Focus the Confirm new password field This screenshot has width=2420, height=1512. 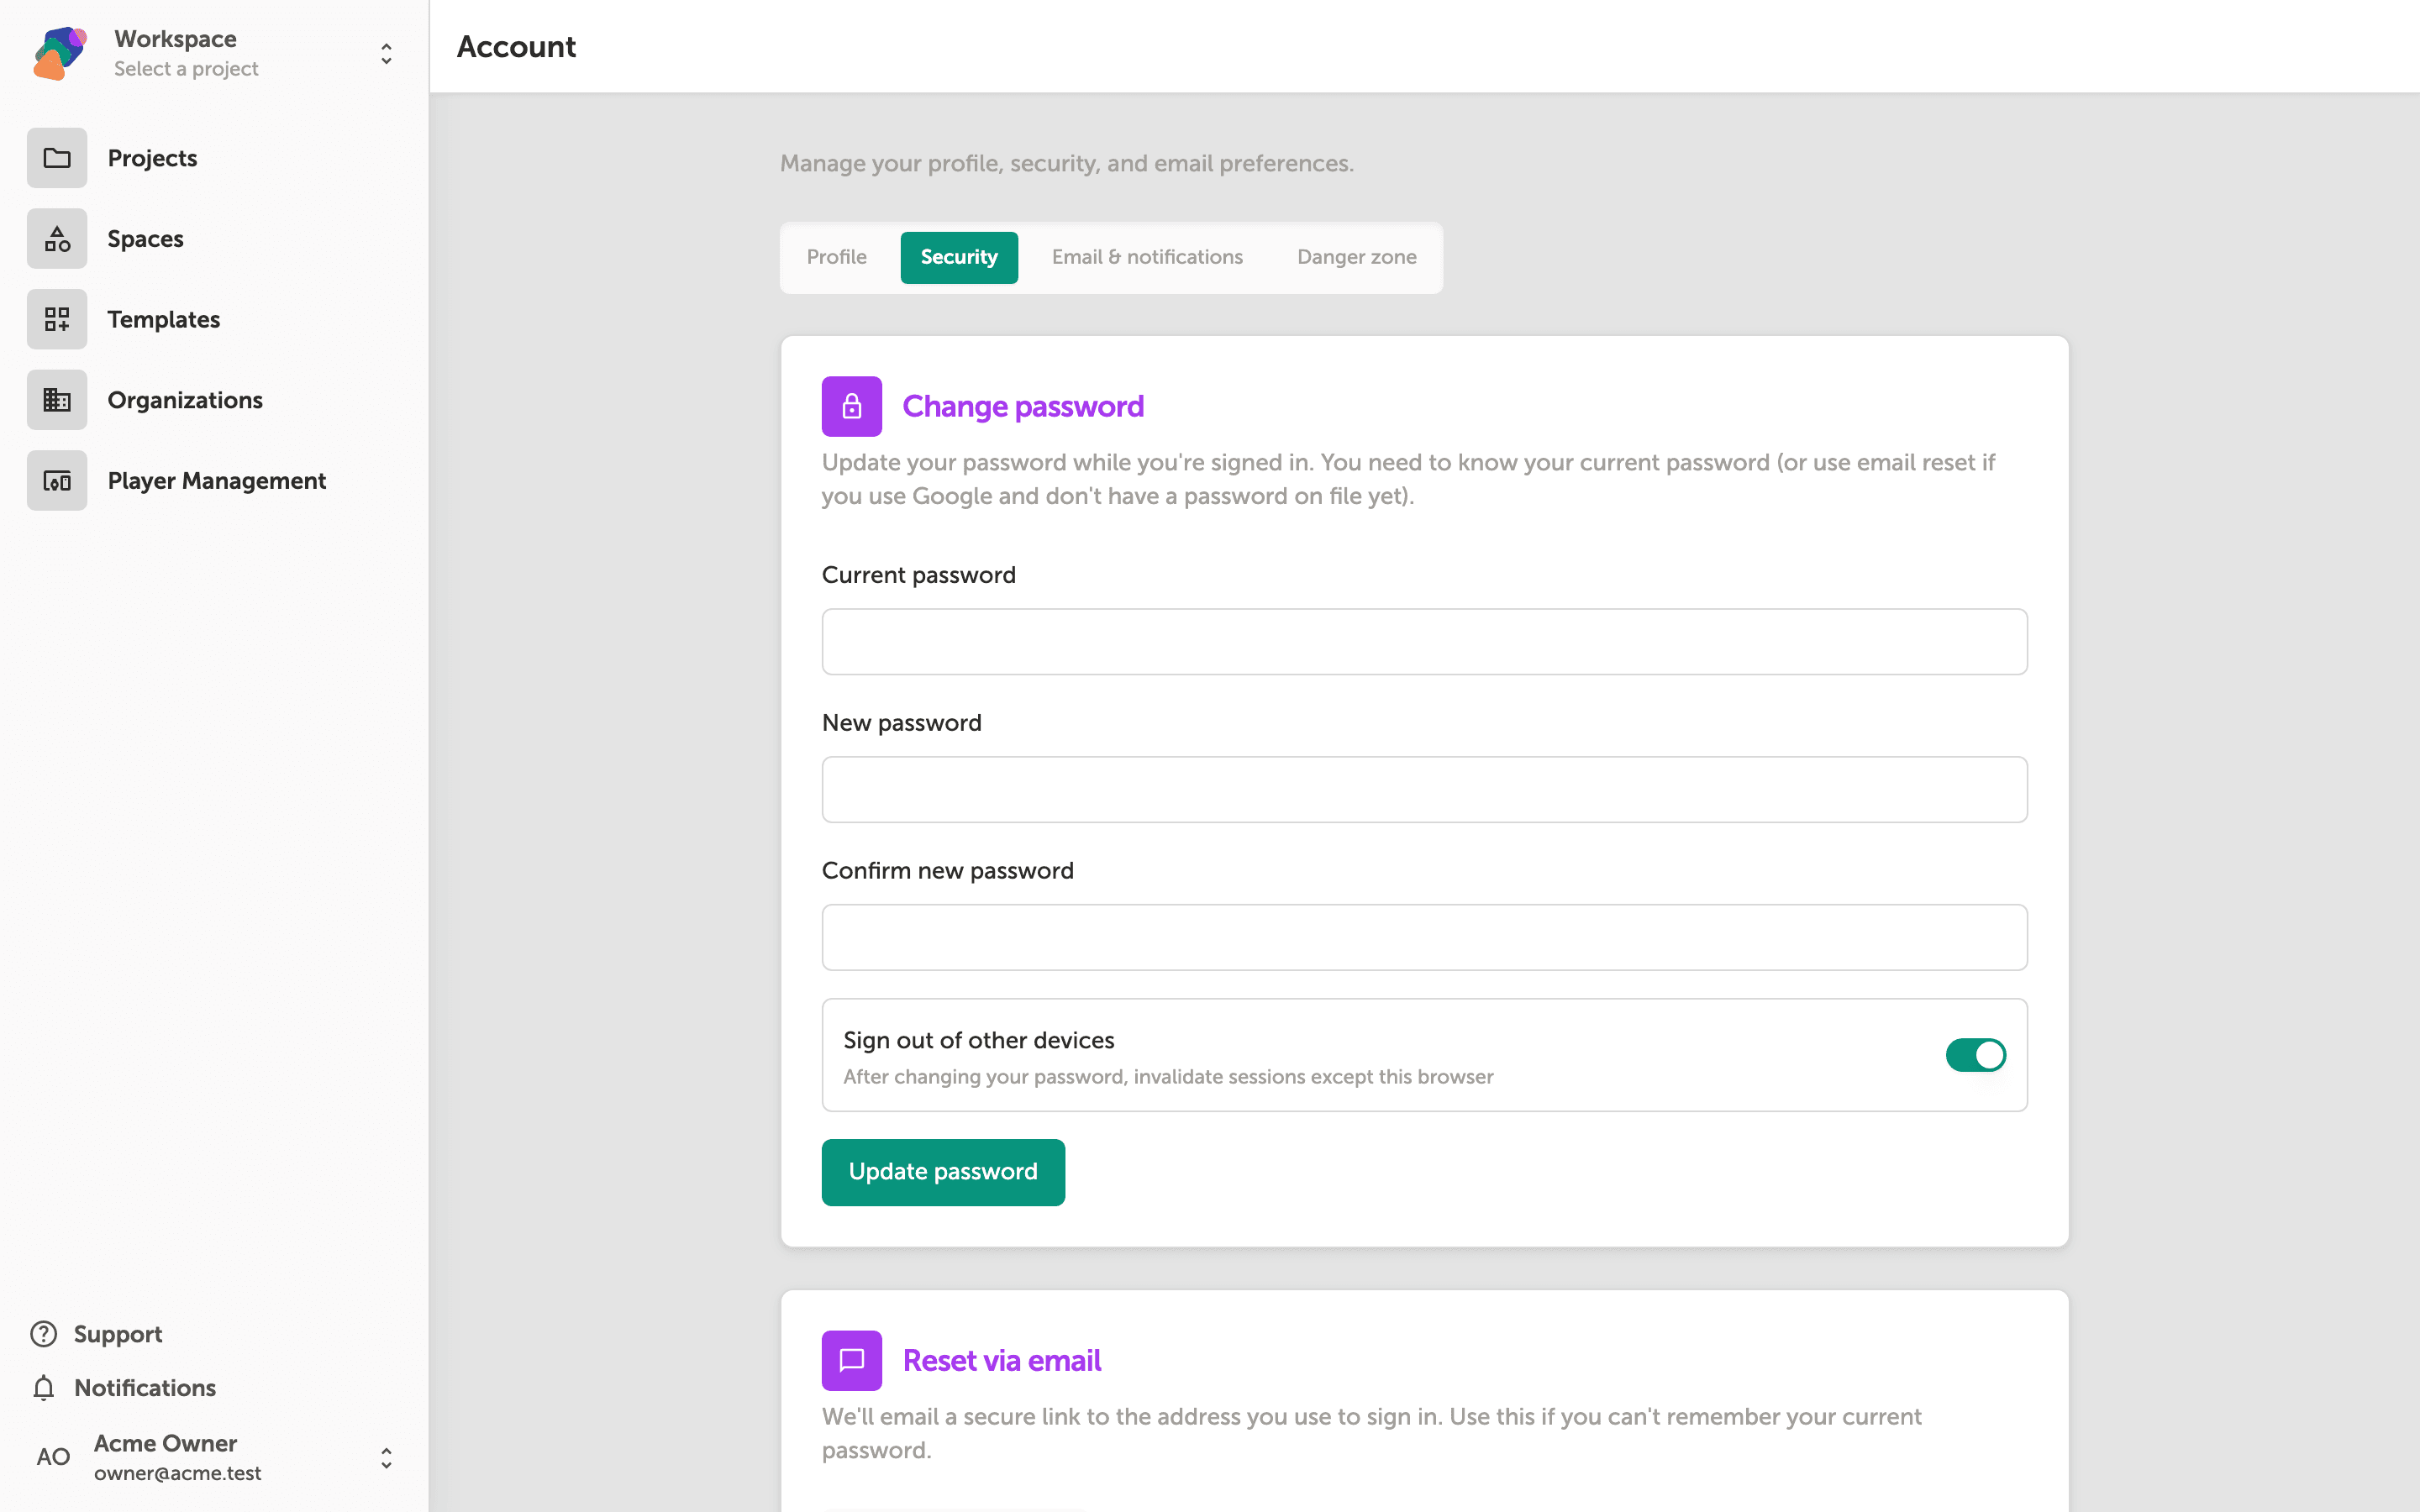click(x=1424, y=937)
